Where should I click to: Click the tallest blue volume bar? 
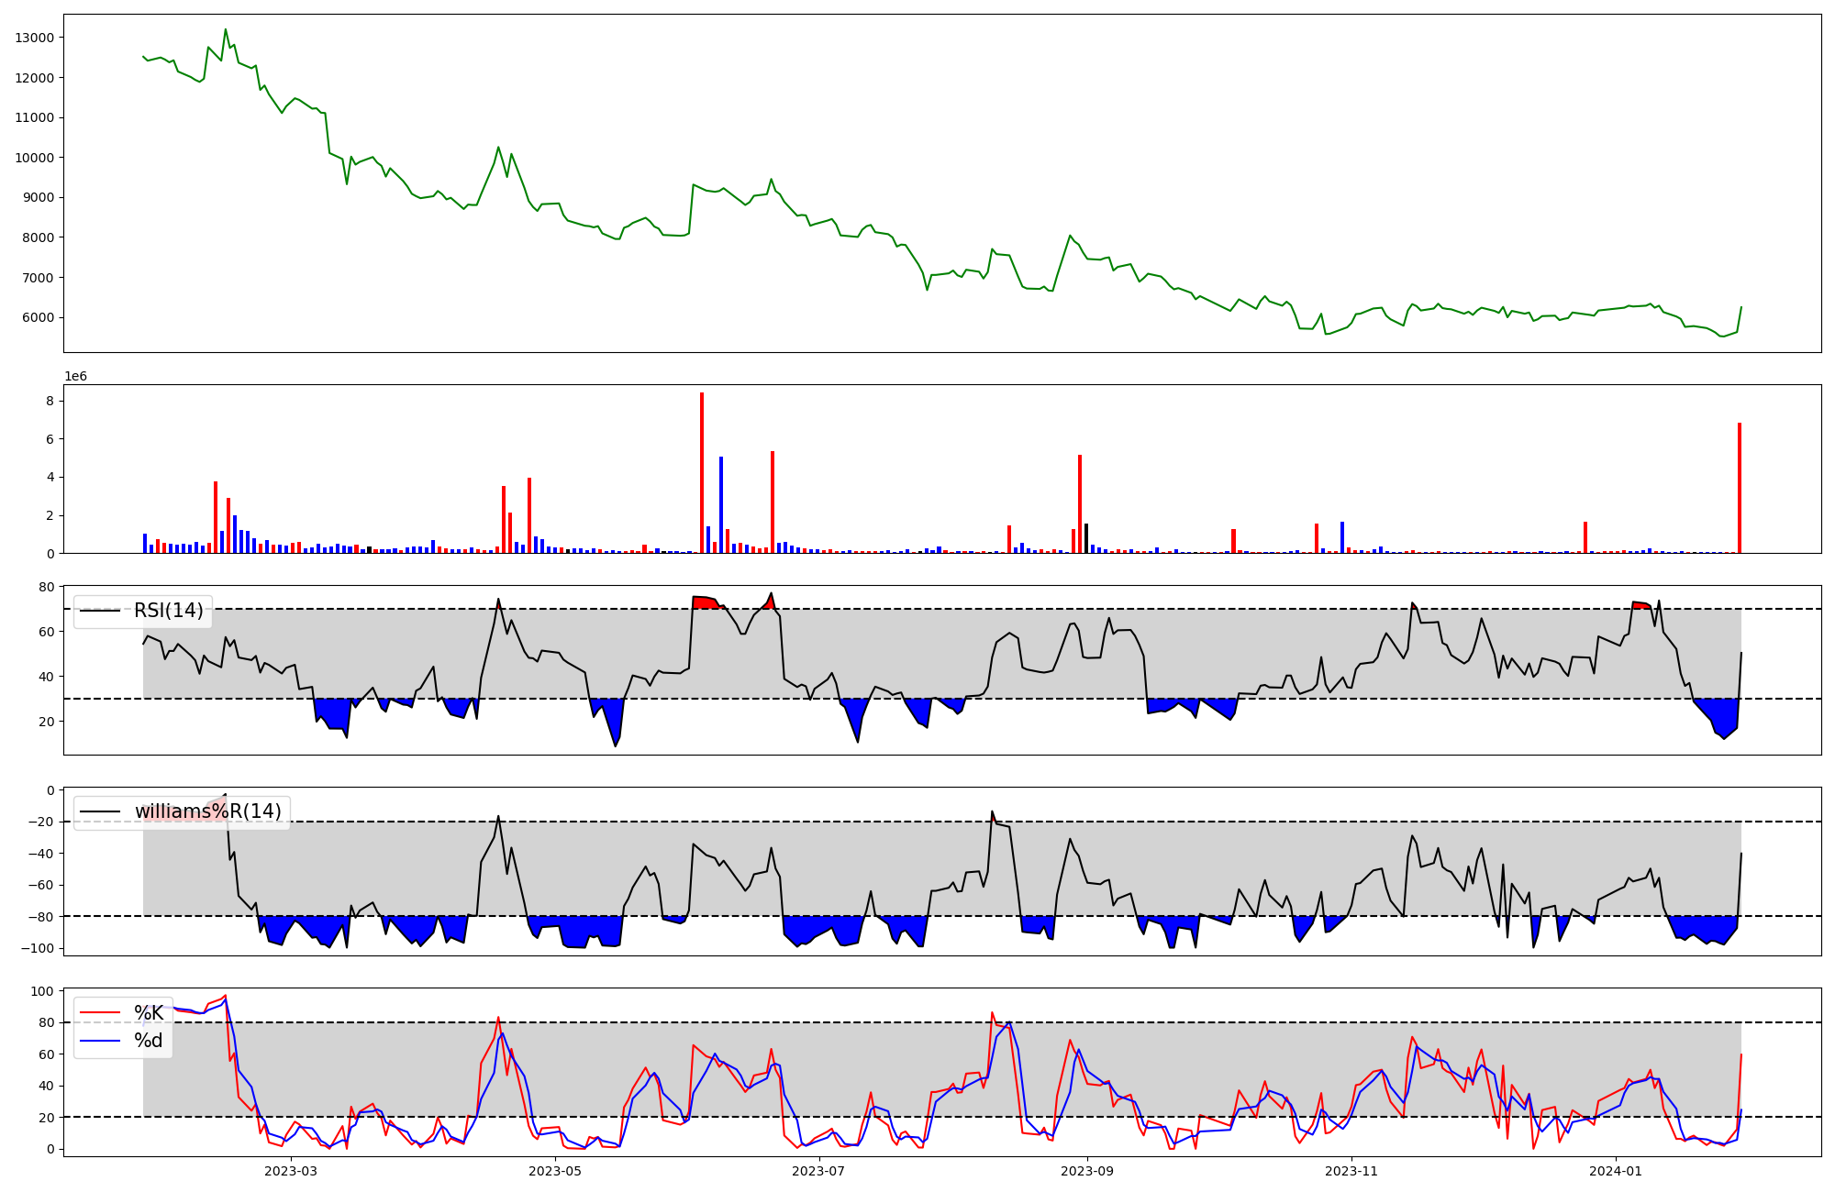pos(721,504)
